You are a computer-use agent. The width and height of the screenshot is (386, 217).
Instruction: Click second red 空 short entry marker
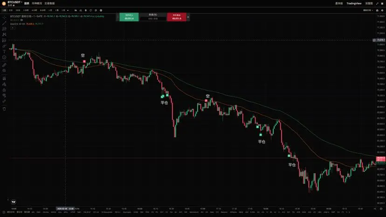[x=206, y=101]
